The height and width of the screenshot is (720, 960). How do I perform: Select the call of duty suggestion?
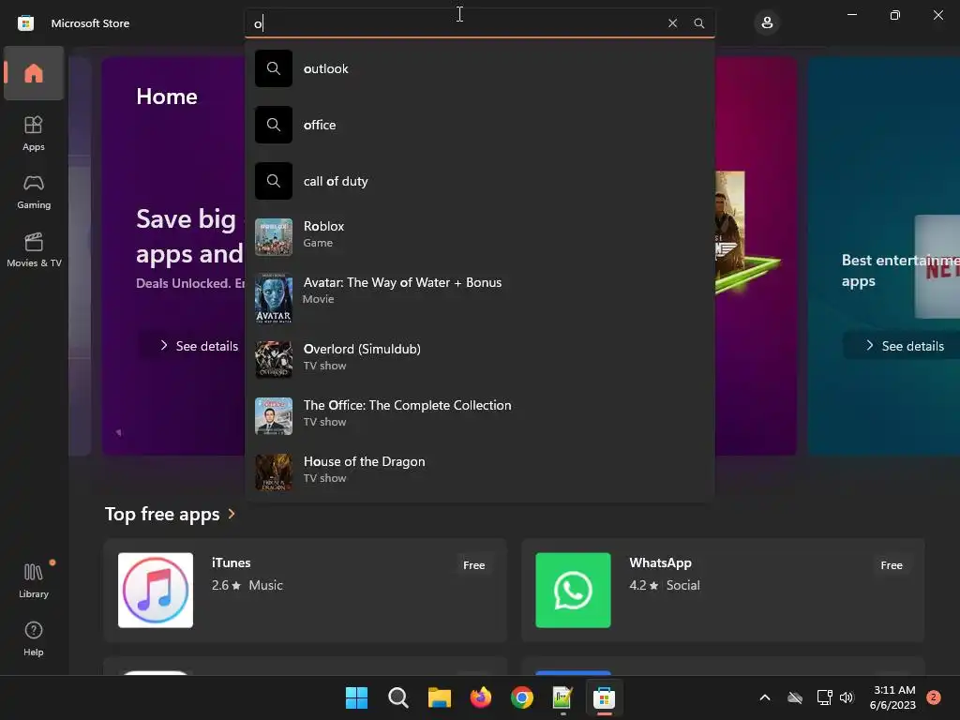click(x=479, y=181)
